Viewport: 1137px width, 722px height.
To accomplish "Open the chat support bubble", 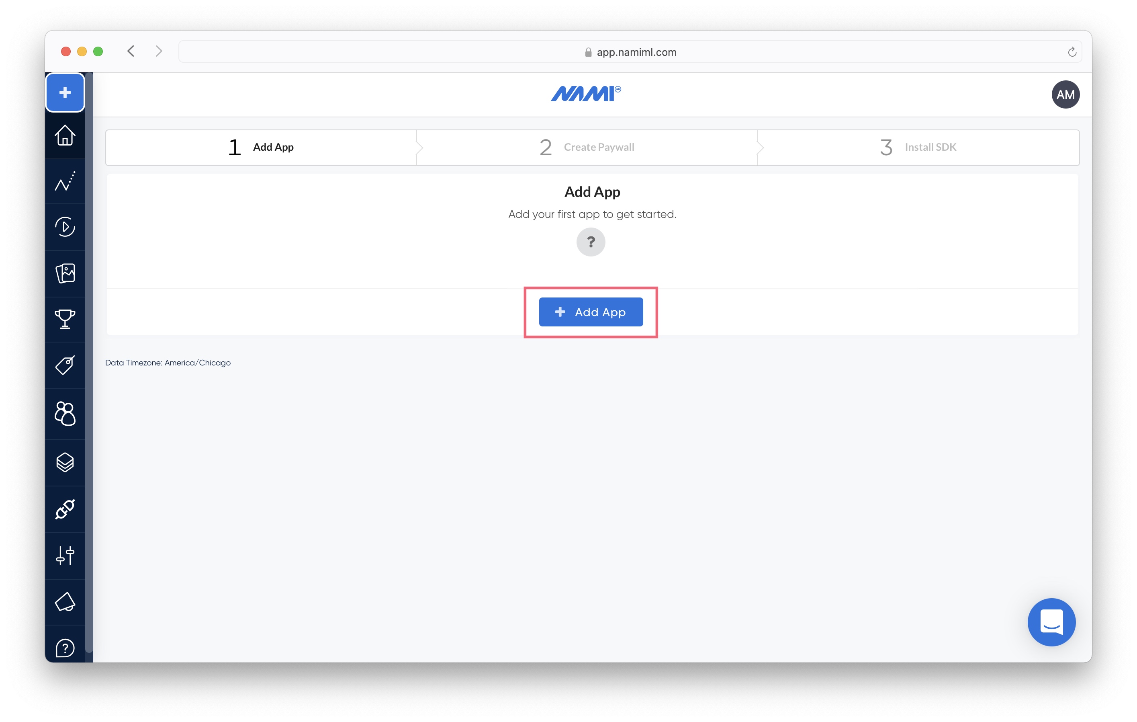I will coord(1051,622).
